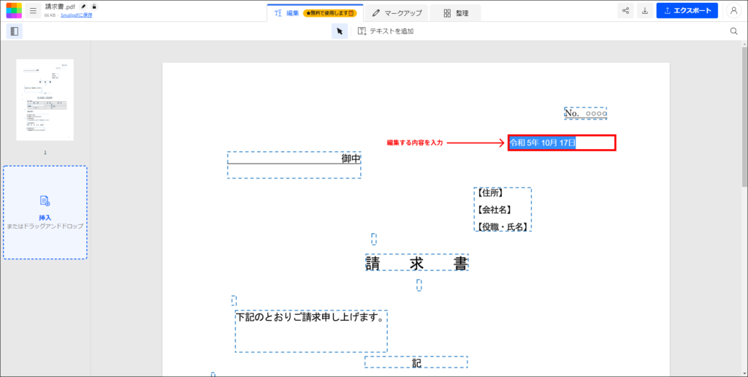Open the search magnifier icon
This screenshot has width=748, height=377.
(x=733, y=31)
